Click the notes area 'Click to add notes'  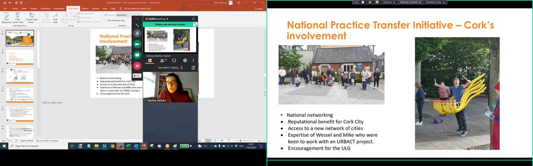[x=52, y=103]
